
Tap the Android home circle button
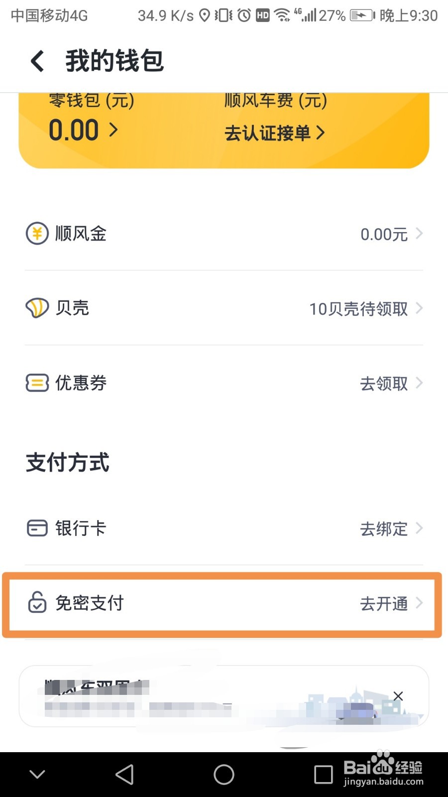coord(224,775)
